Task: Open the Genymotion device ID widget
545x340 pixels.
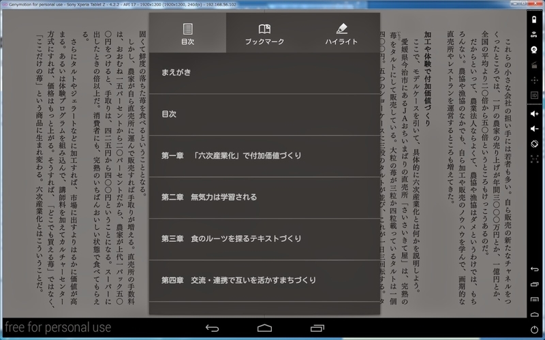Action: tap(534, 95)
